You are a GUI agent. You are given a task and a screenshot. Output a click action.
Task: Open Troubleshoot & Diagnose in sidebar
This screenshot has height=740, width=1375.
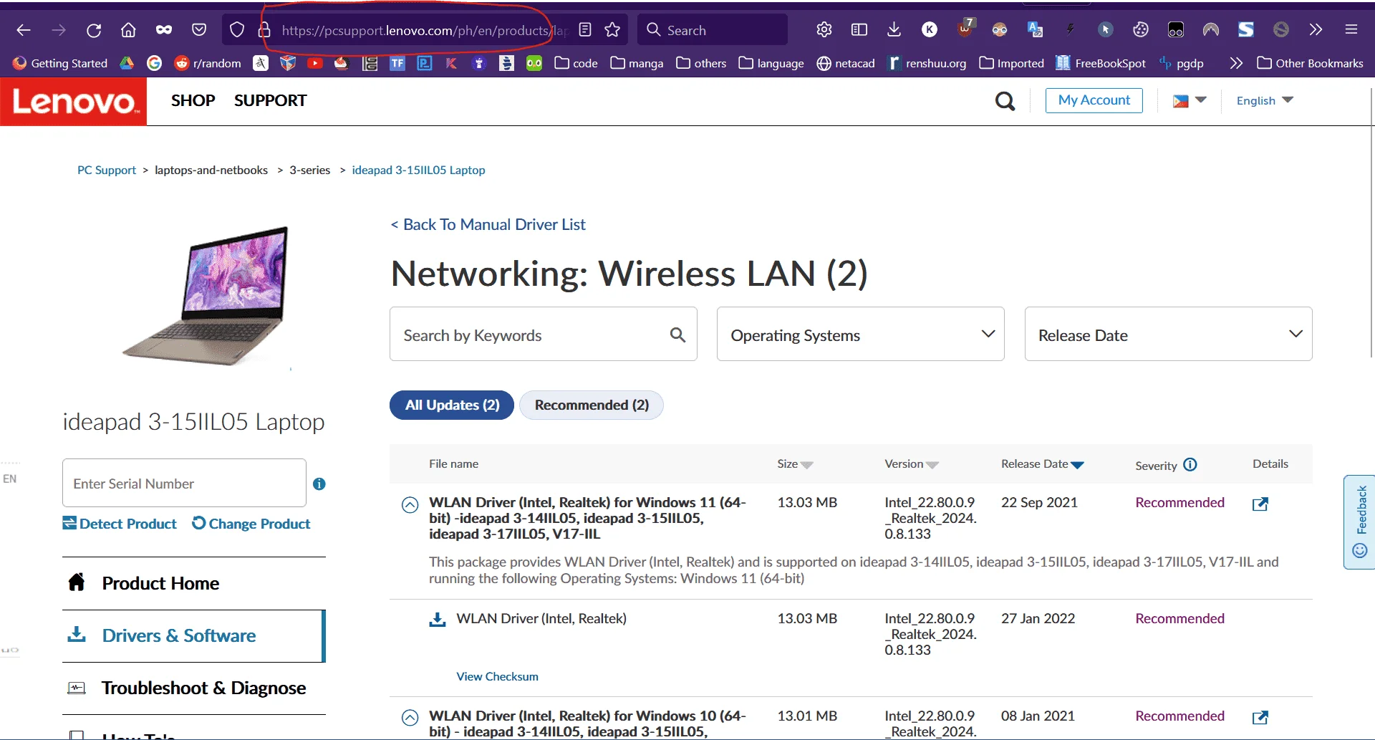pyautogui.click(x=193, y=688)
